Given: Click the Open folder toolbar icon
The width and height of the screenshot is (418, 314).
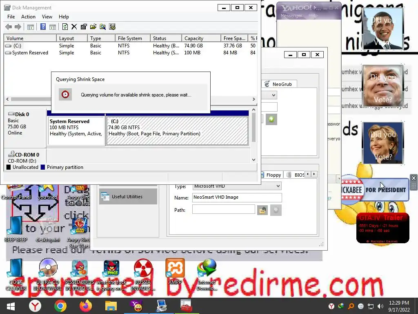Looking at the screenshot, I should pyautogui.click(x=93, y=27).
